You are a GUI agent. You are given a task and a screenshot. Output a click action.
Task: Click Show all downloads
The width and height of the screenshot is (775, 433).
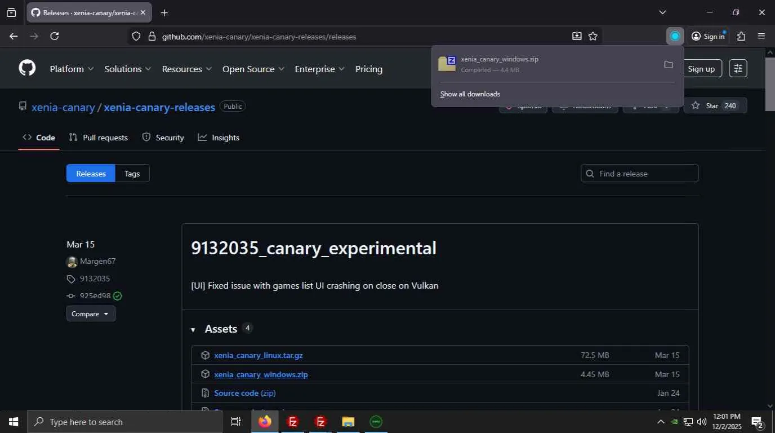(x=470, y=94)
